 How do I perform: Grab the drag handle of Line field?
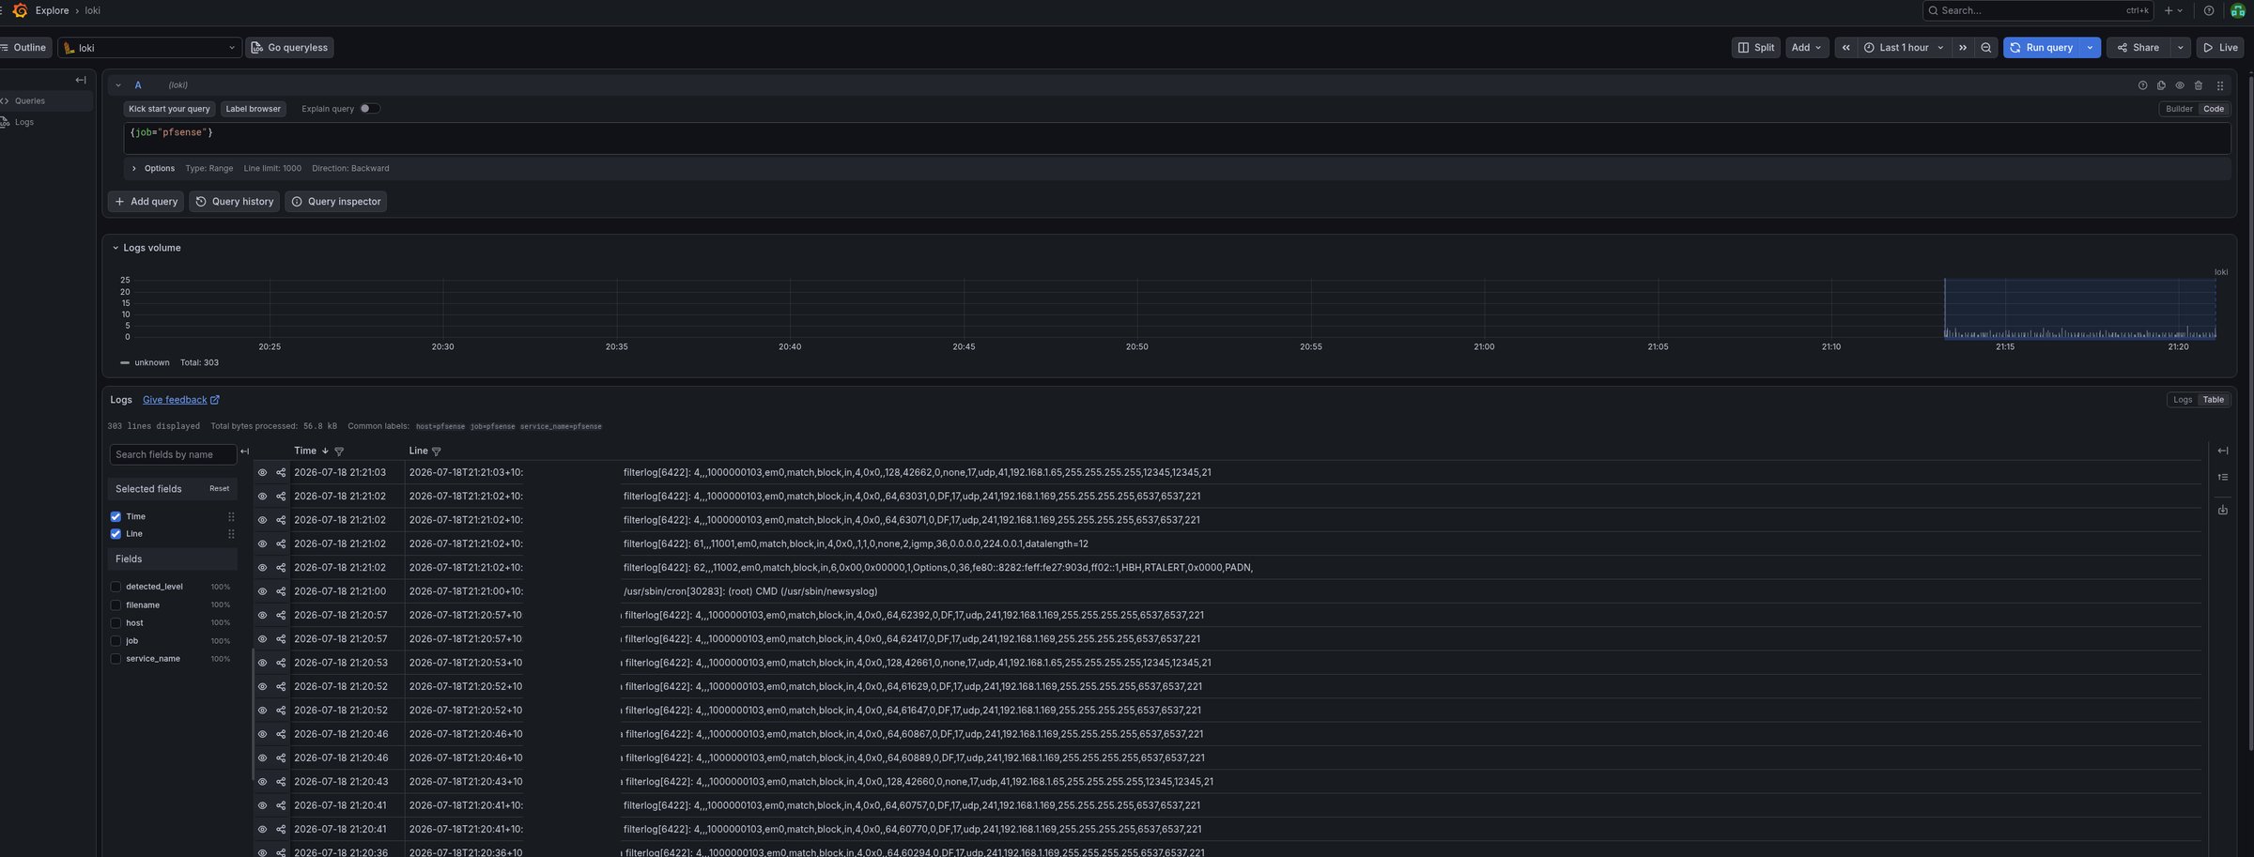[x=231, y=534]
